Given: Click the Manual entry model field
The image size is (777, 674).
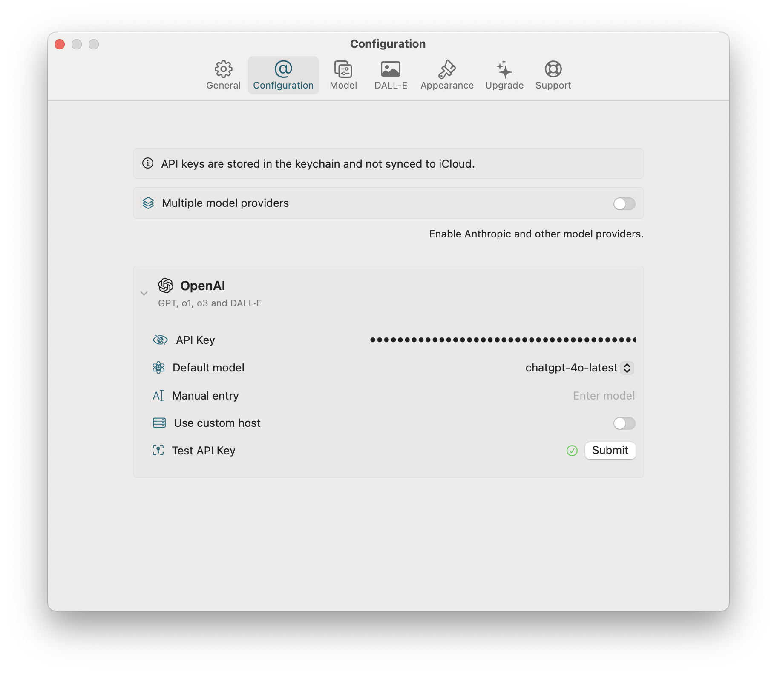Looking at the screenshot, I should (604, 396).
